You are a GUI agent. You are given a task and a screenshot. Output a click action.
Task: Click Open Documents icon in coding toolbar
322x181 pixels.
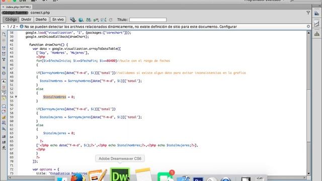(4, 35)
